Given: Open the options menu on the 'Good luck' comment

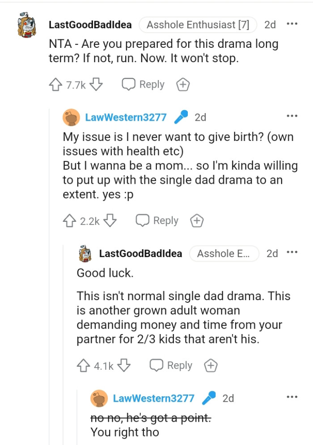Looking at the screenshot, I should pyautogui.click(x=292, y=251).
